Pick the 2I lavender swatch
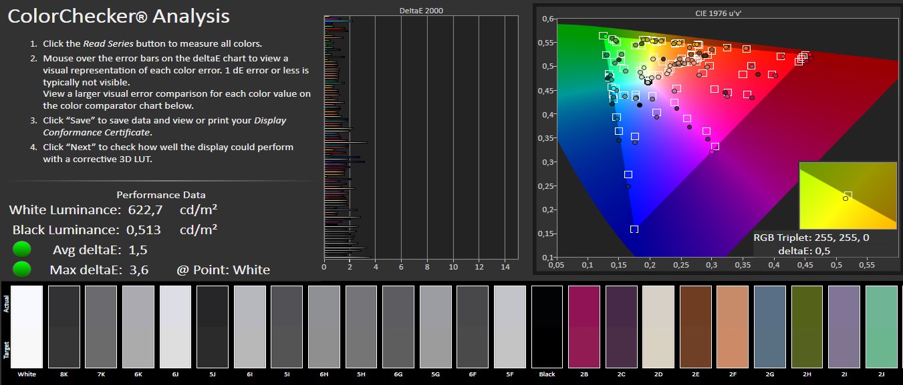Image resolution: width=903 pixels, height=385 pixels. pos(844,327)
